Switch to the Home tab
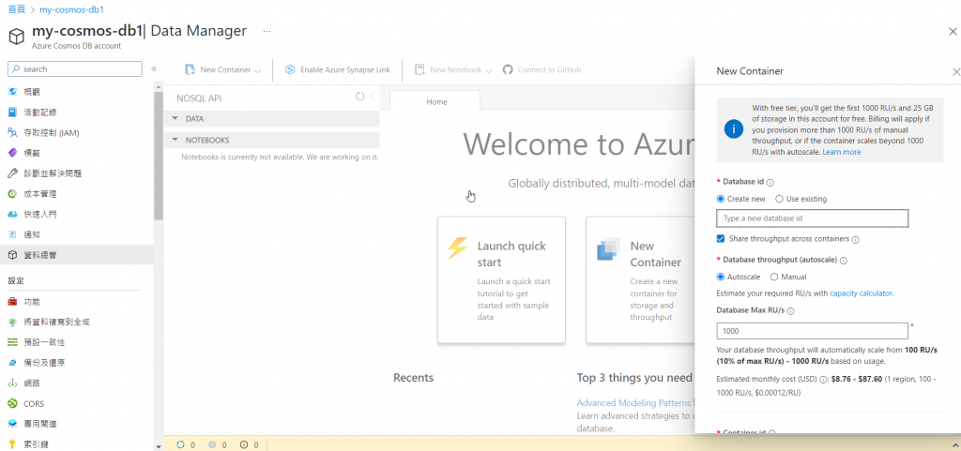 pyautogui.click(x=435, y=101)
